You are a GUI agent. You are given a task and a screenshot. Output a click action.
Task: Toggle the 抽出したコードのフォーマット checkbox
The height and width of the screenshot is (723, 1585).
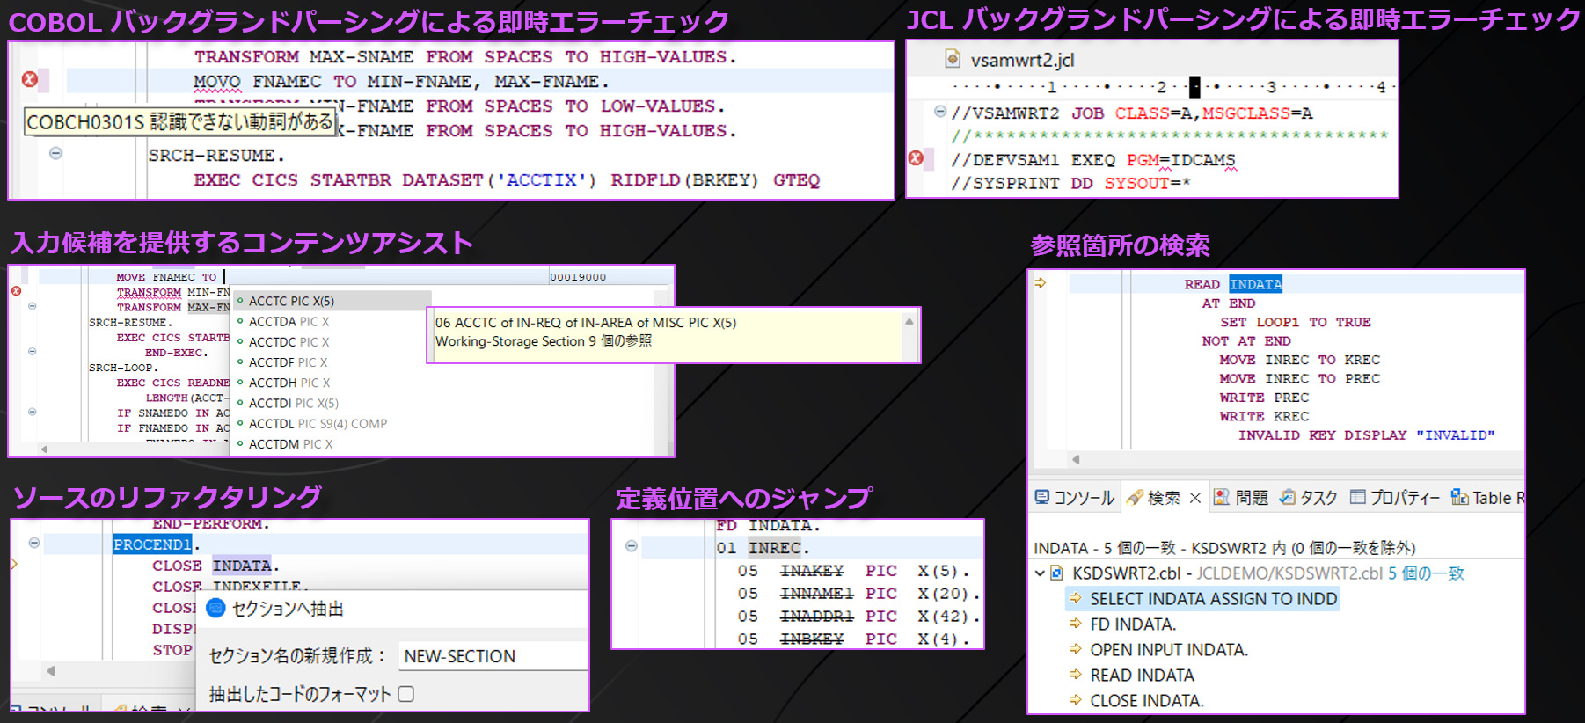coord(405,694)
